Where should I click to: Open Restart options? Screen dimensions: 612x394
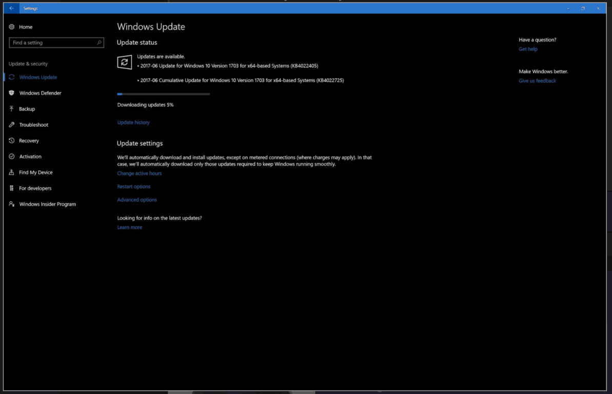[x=133, y=187]
